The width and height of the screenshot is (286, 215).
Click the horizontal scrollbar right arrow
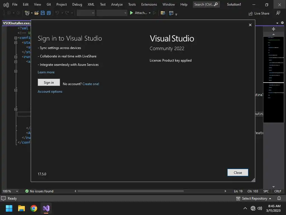tap(225, 191)
